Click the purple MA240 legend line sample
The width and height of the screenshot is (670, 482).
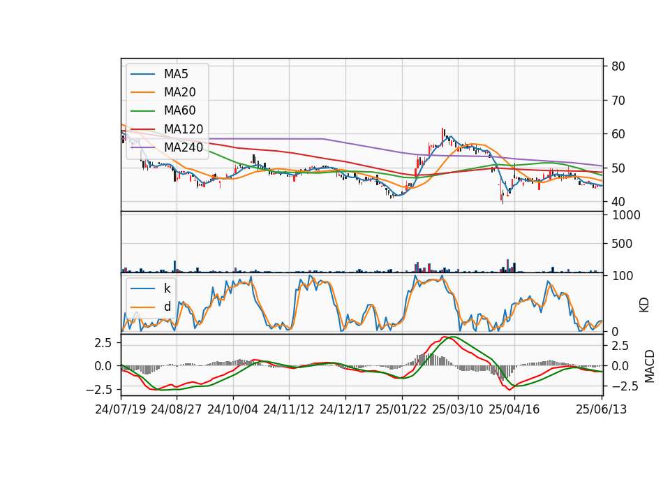pos(142,147)
